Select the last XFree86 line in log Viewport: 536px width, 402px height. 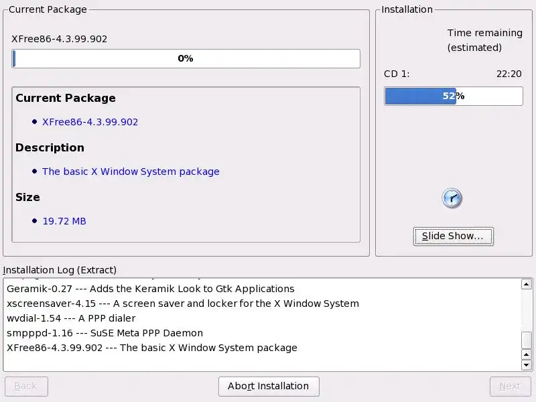tap(152, 348)
